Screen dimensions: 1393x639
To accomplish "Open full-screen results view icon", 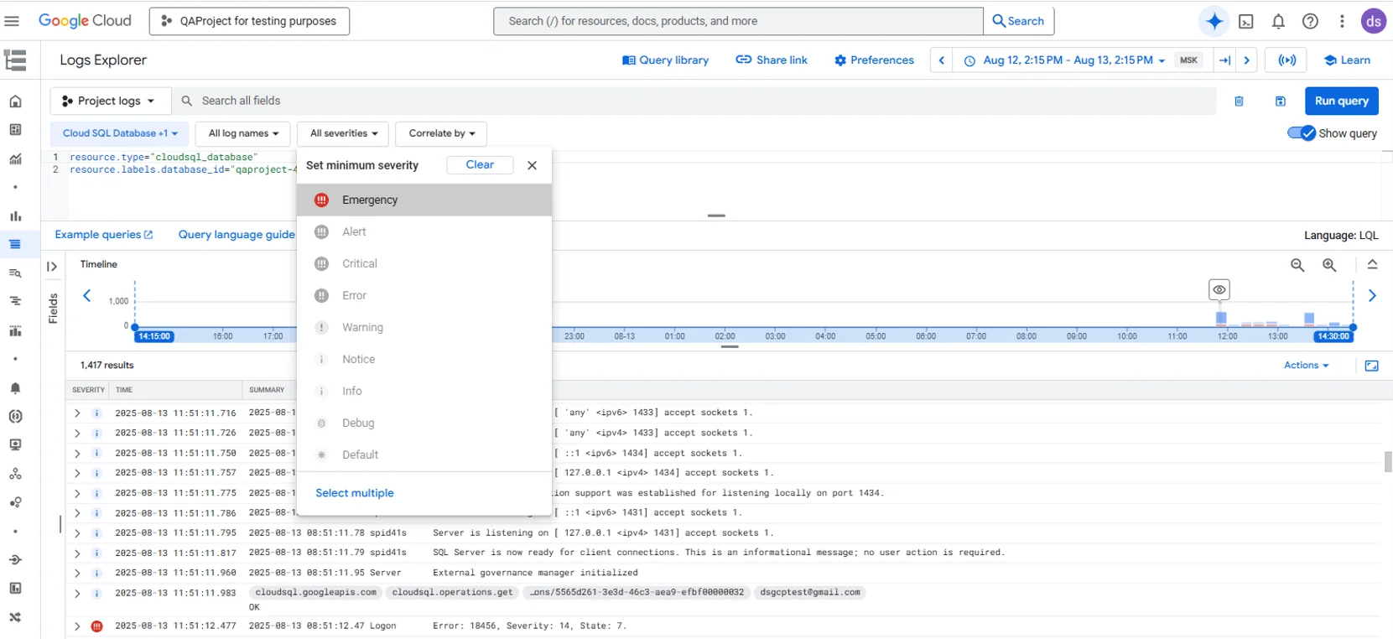I will click(1372, 366).
